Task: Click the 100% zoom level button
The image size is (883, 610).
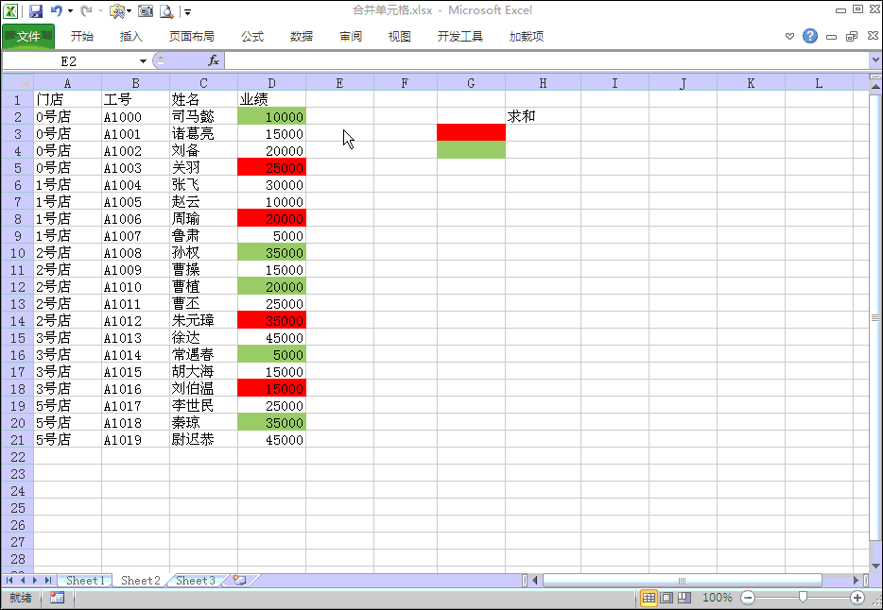Action: 717,598
